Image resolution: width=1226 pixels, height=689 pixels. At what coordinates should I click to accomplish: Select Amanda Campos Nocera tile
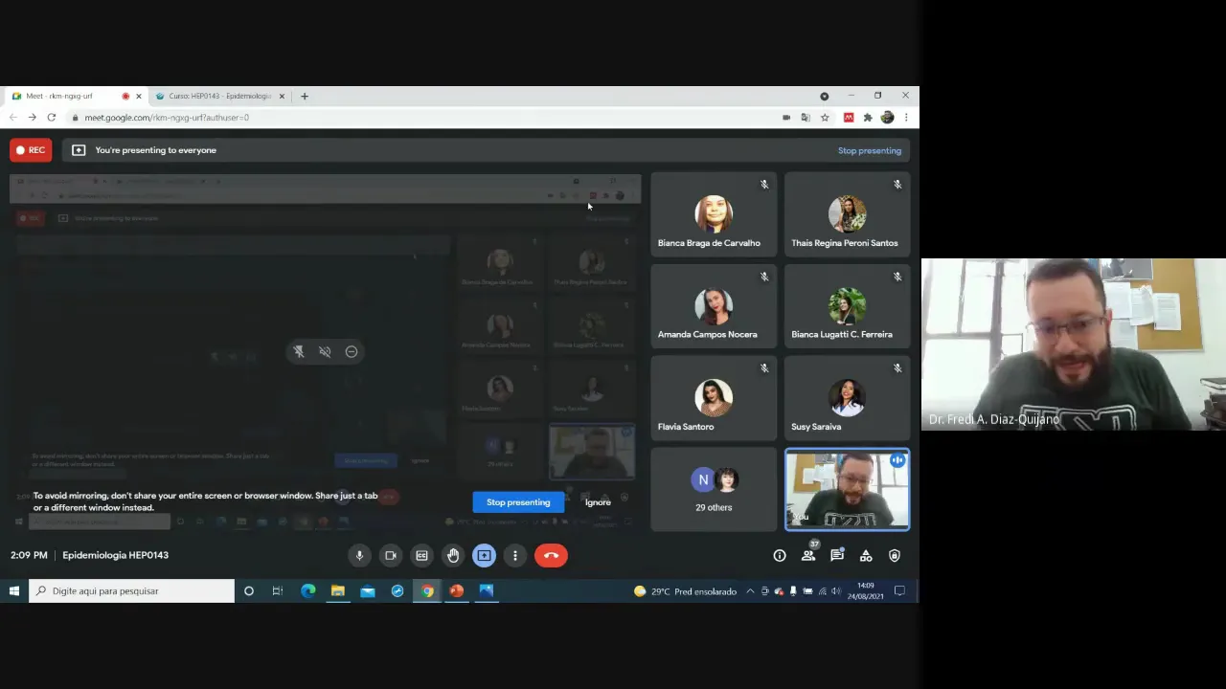point(714,305)
